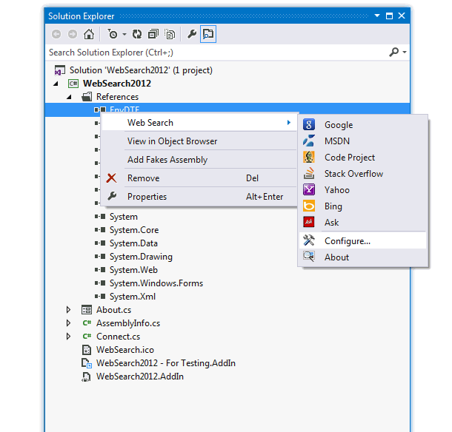Open the search options dropdown arrow

tap(405, 52)
